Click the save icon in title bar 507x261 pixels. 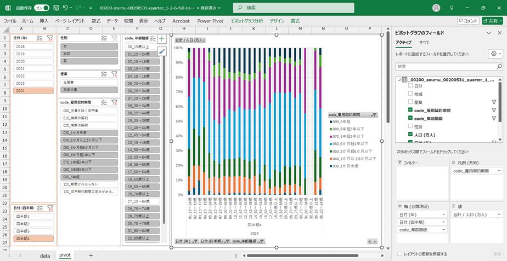tap(55, 8)
